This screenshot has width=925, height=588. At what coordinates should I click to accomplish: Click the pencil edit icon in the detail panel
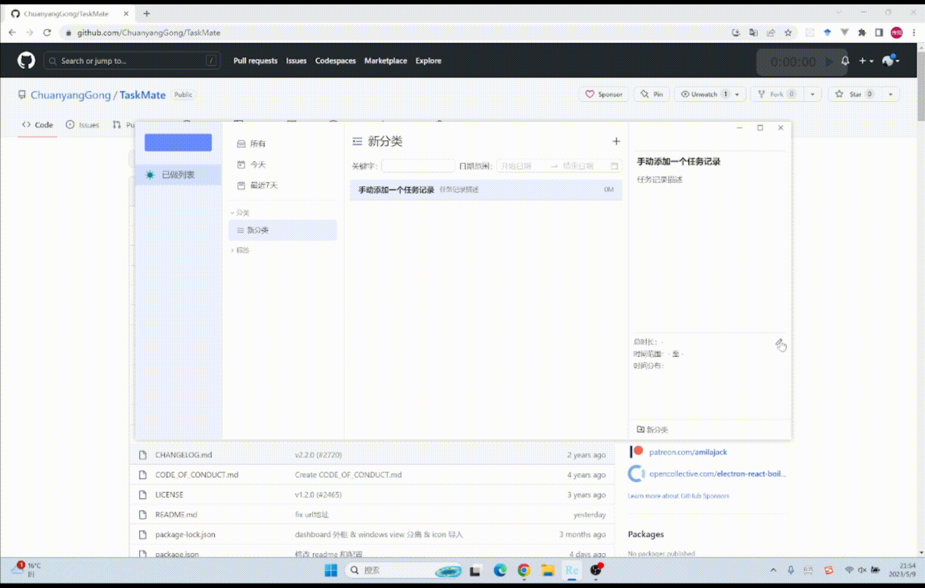(x=781, y=345)
